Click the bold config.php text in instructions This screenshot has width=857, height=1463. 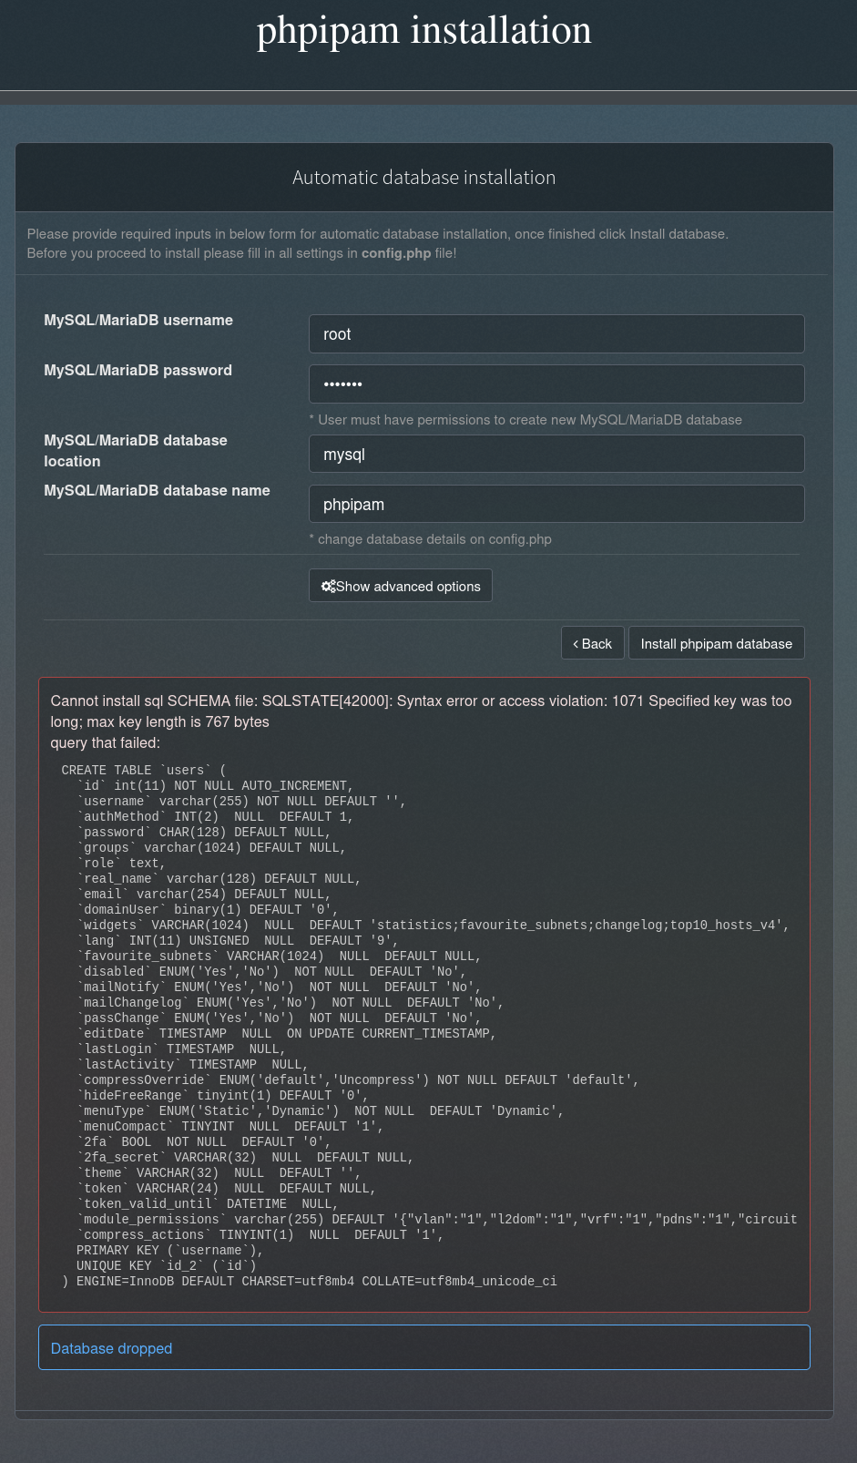[396, 253]
